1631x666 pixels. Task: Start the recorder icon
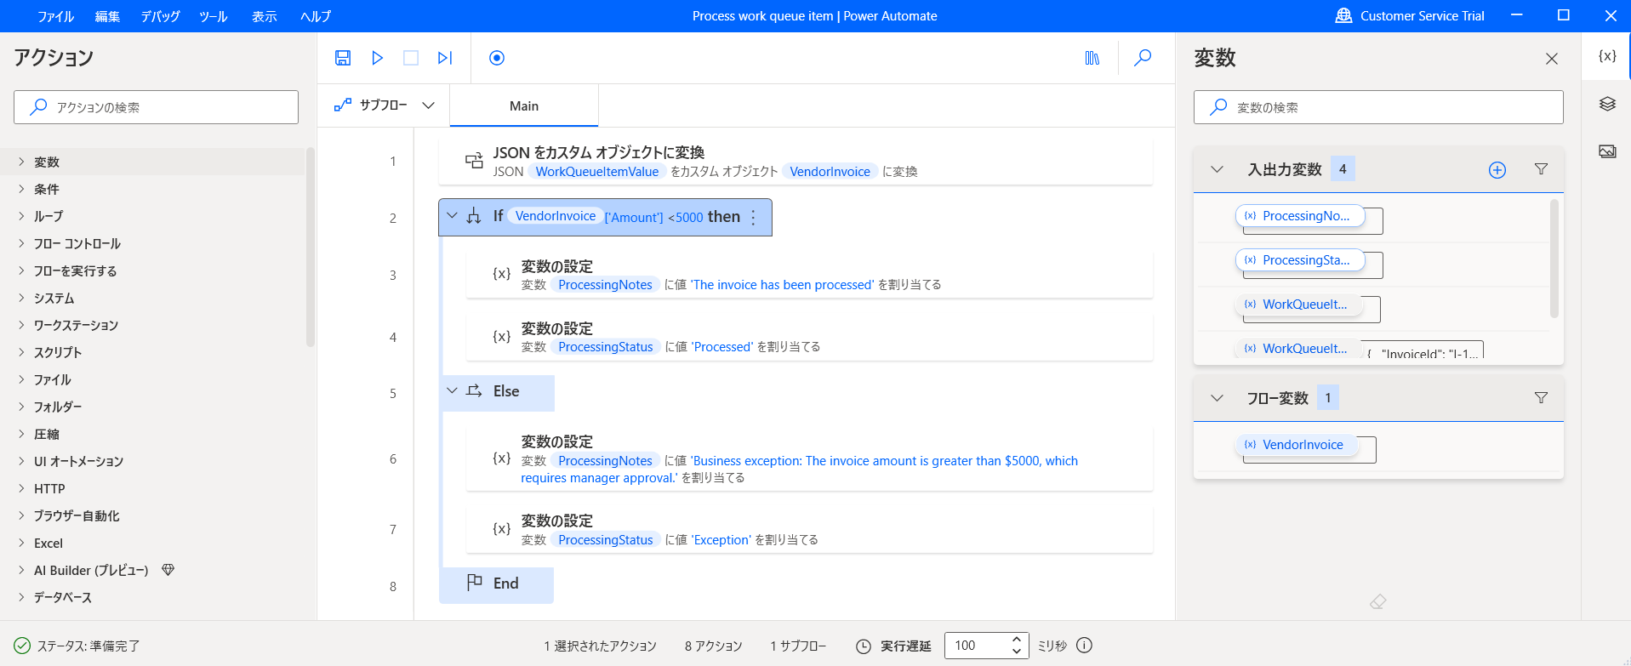(497, 58)
